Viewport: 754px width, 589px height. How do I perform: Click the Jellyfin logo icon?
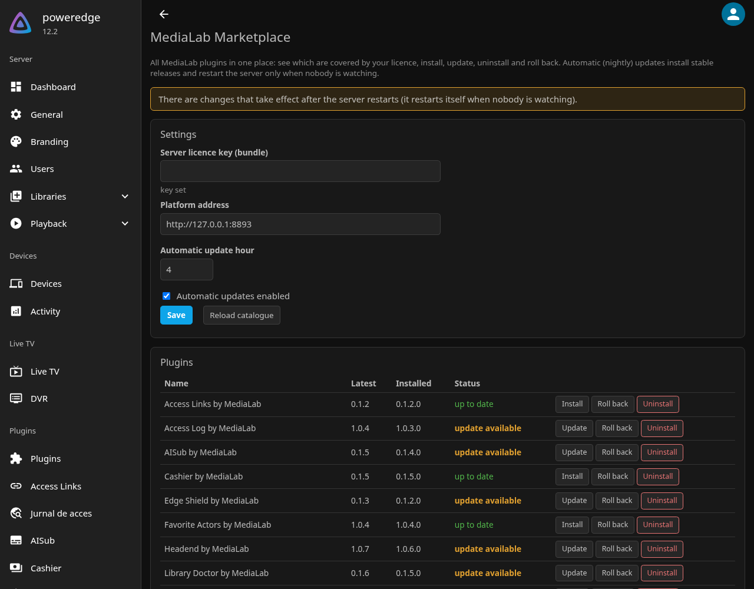tap(21, 23)
